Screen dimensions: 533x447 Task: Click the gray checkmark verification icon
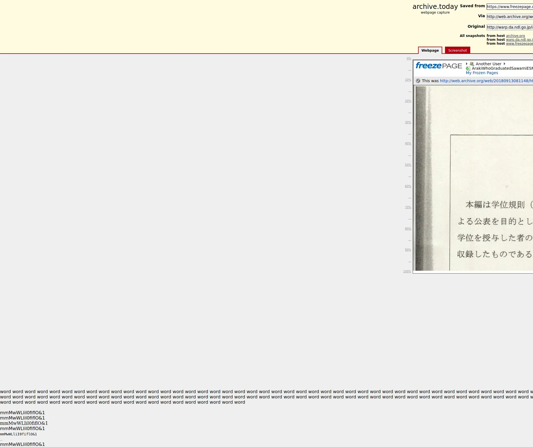pos(418,81)
